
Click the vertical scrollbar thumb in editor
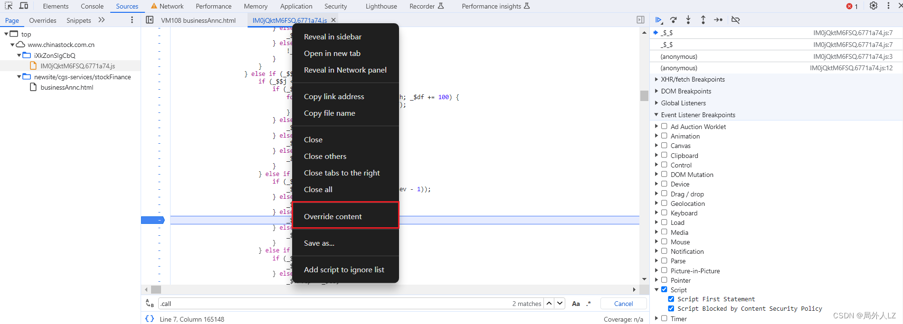[x=644, y=95]
